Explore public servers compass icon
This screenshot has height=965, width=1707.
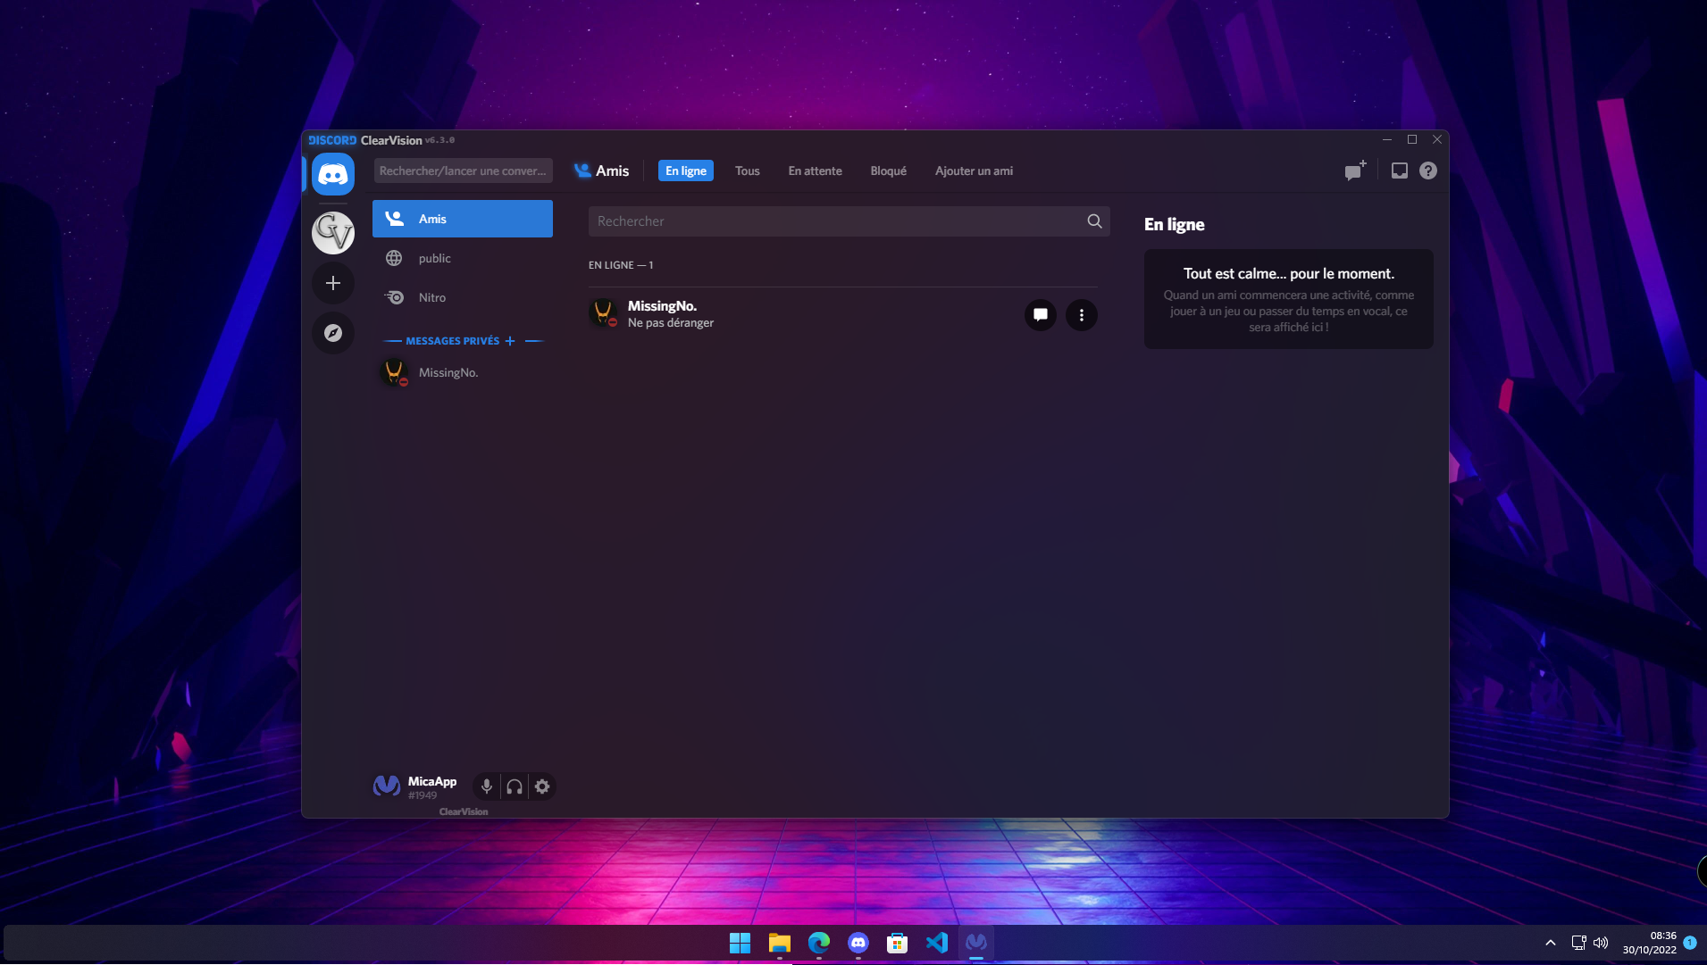[x=333, y=333]
